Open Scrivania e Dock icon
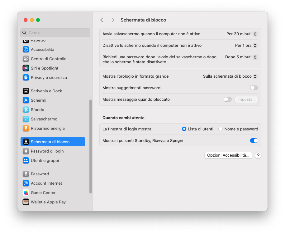This screenshot has height=234, width=285. tap(26, 91)
